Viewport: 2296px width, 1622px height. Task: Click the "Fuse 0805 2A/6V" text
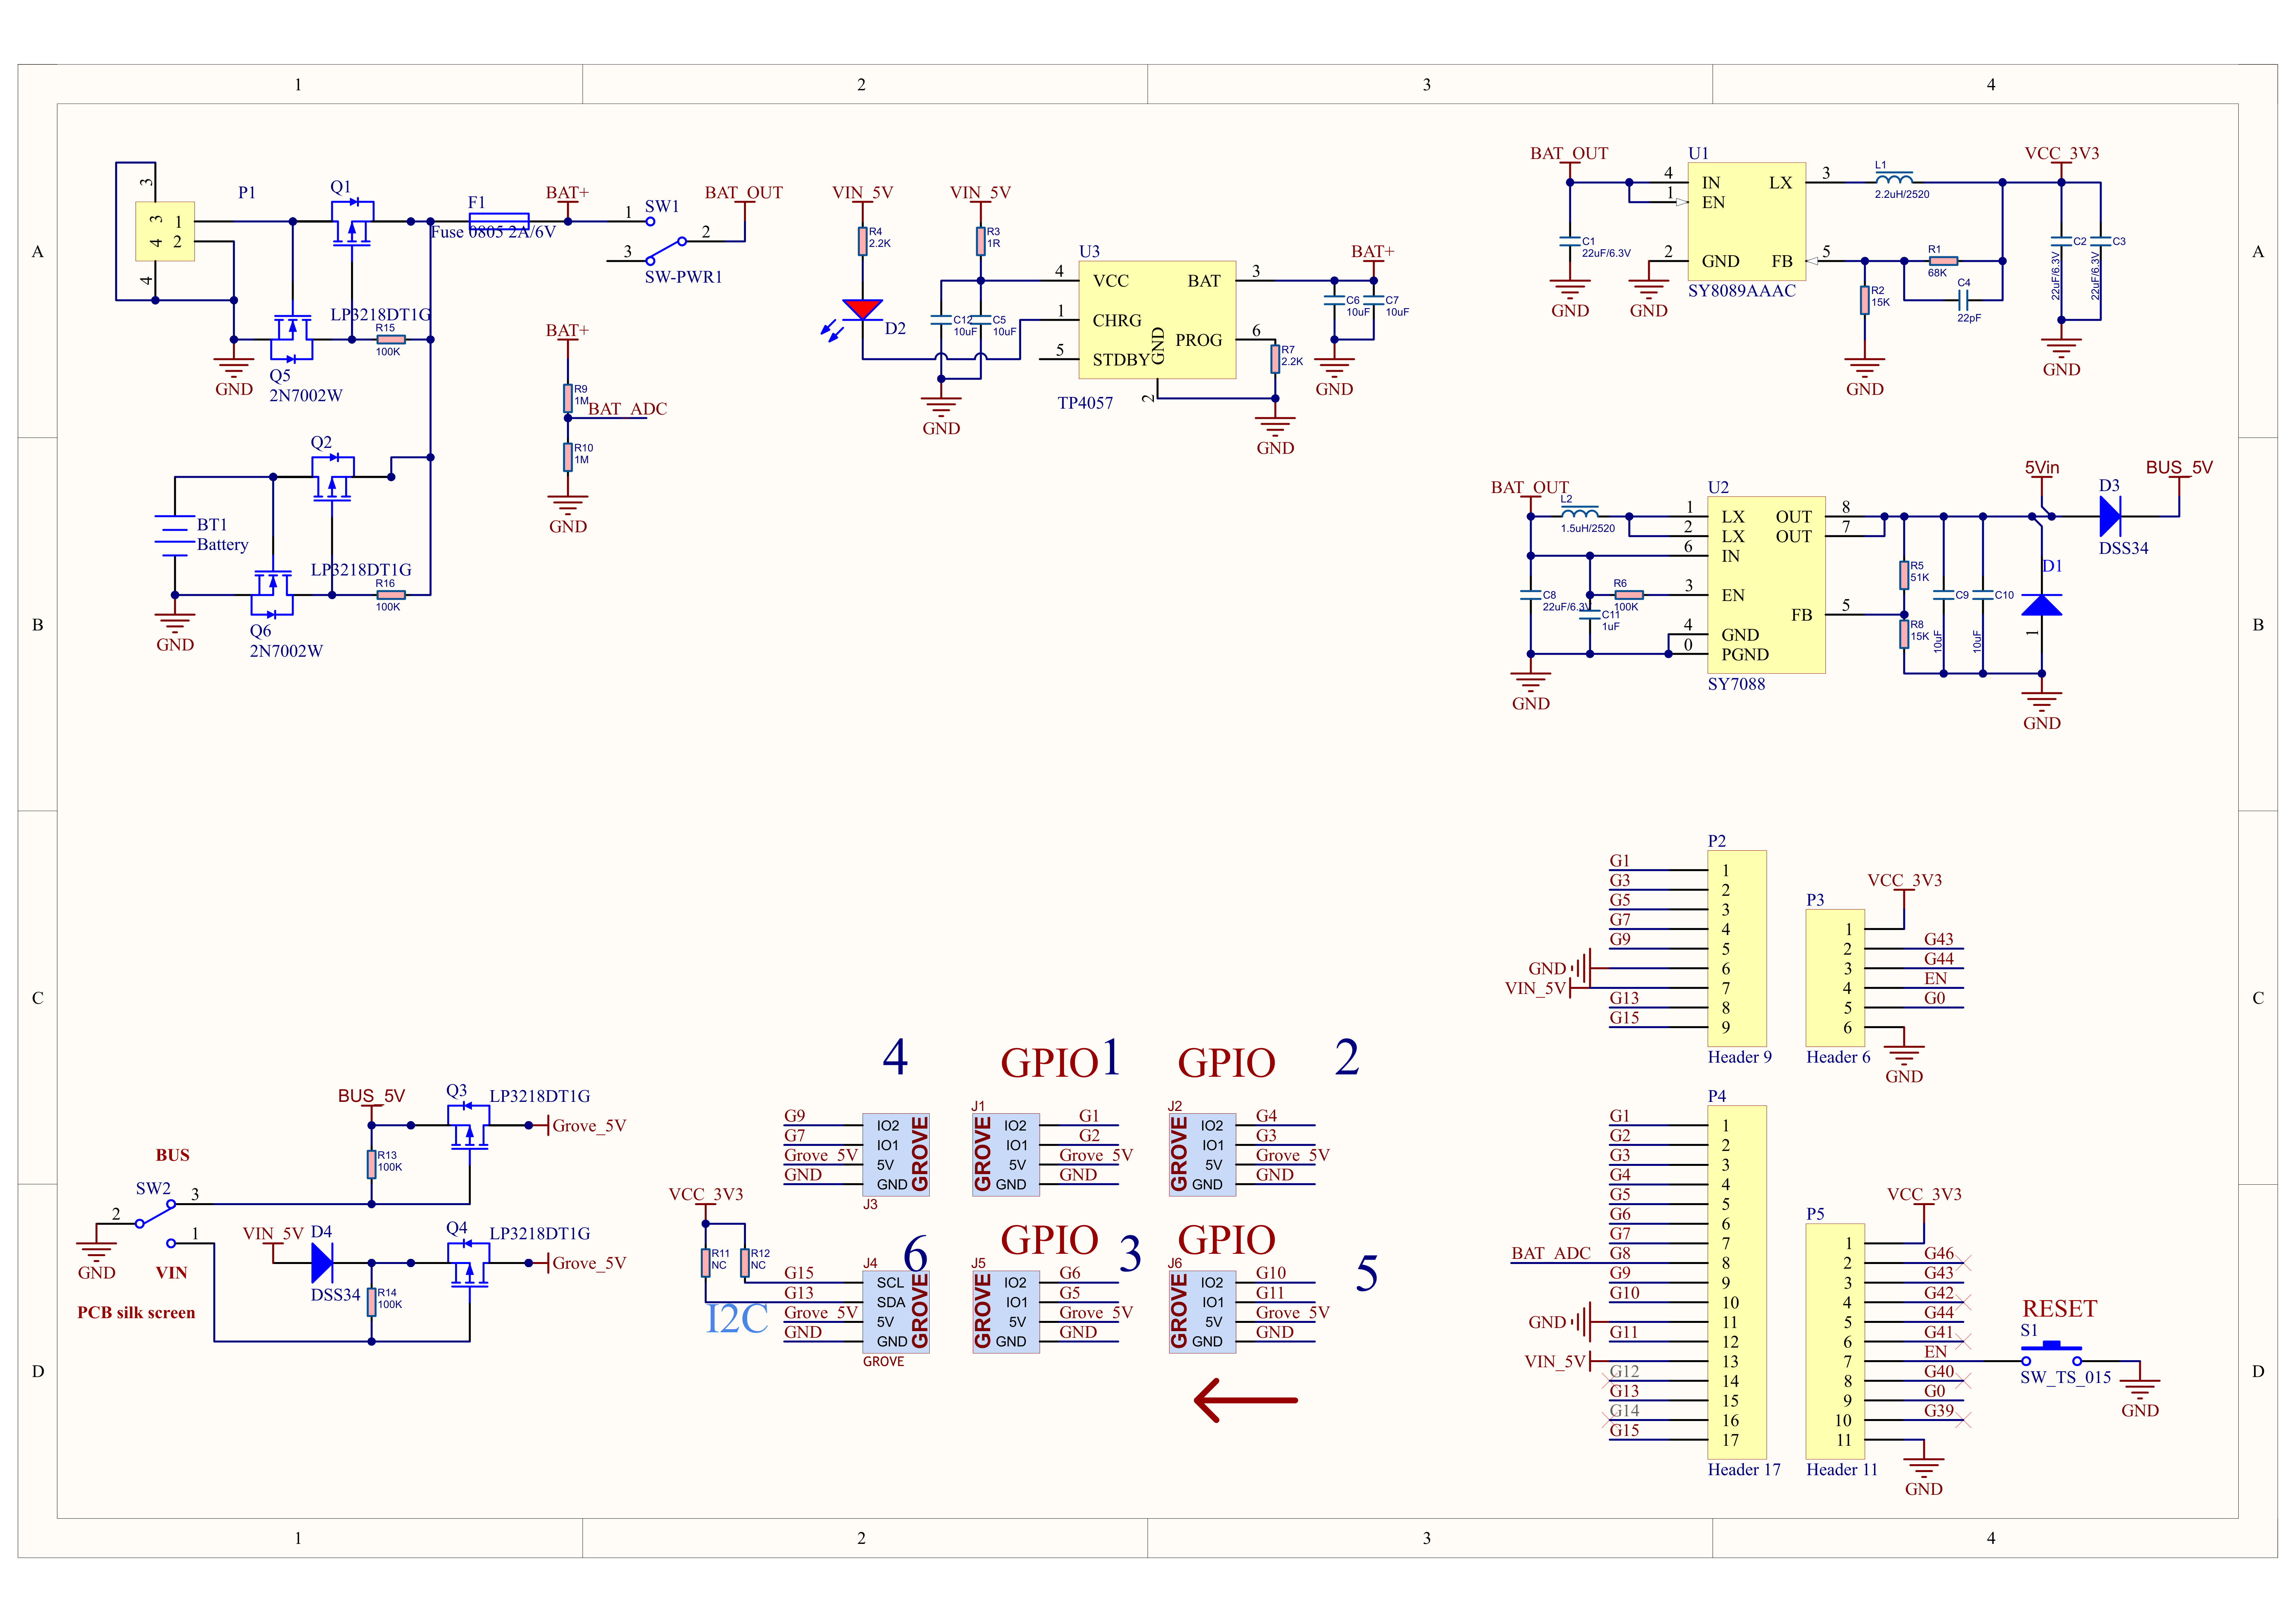pyautogui.click(x=493, y=232)
